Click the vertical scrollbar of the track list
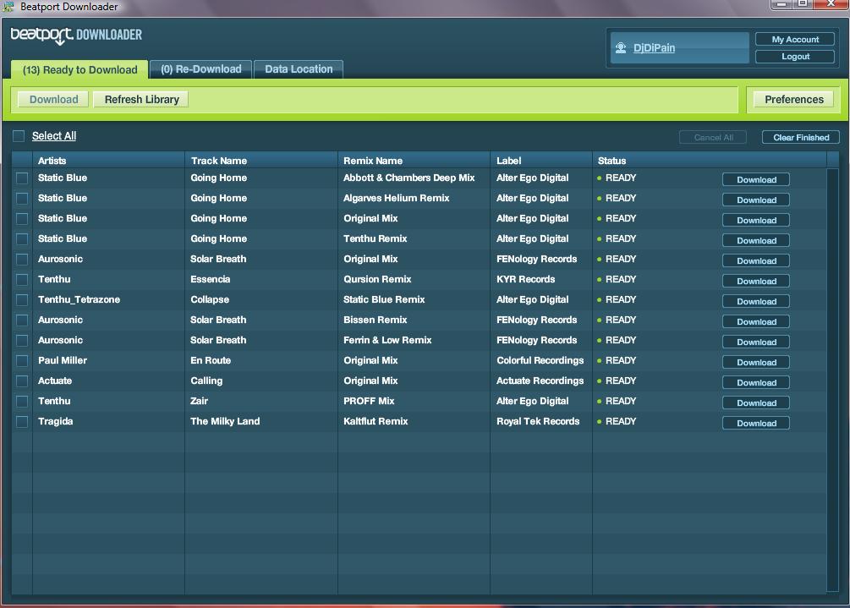The width and height of the screenshot is (850, 608). [832, 372]
